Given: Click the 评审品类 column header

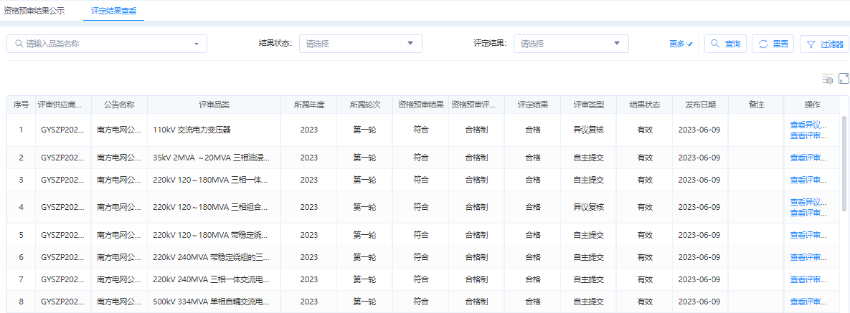Looking at the screenshot, I should 214,105.
